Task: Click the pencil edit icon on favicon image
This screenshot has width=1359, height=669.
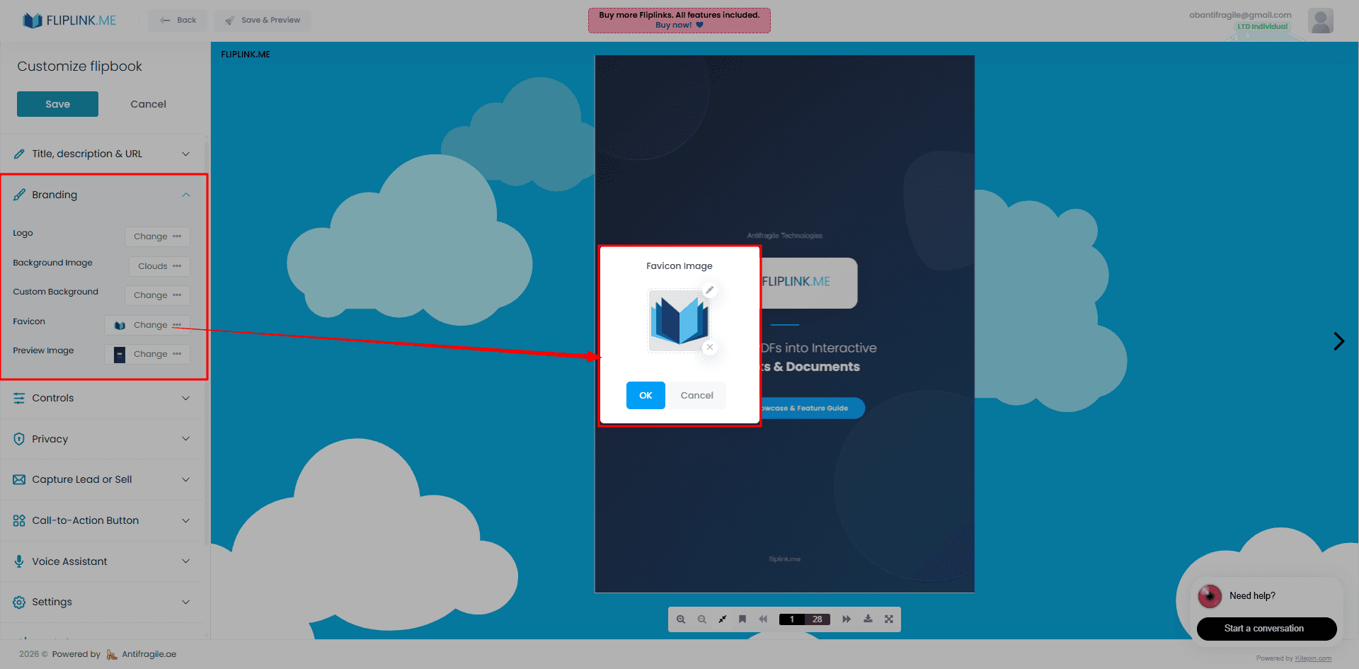Action: [x=709, y=290]
